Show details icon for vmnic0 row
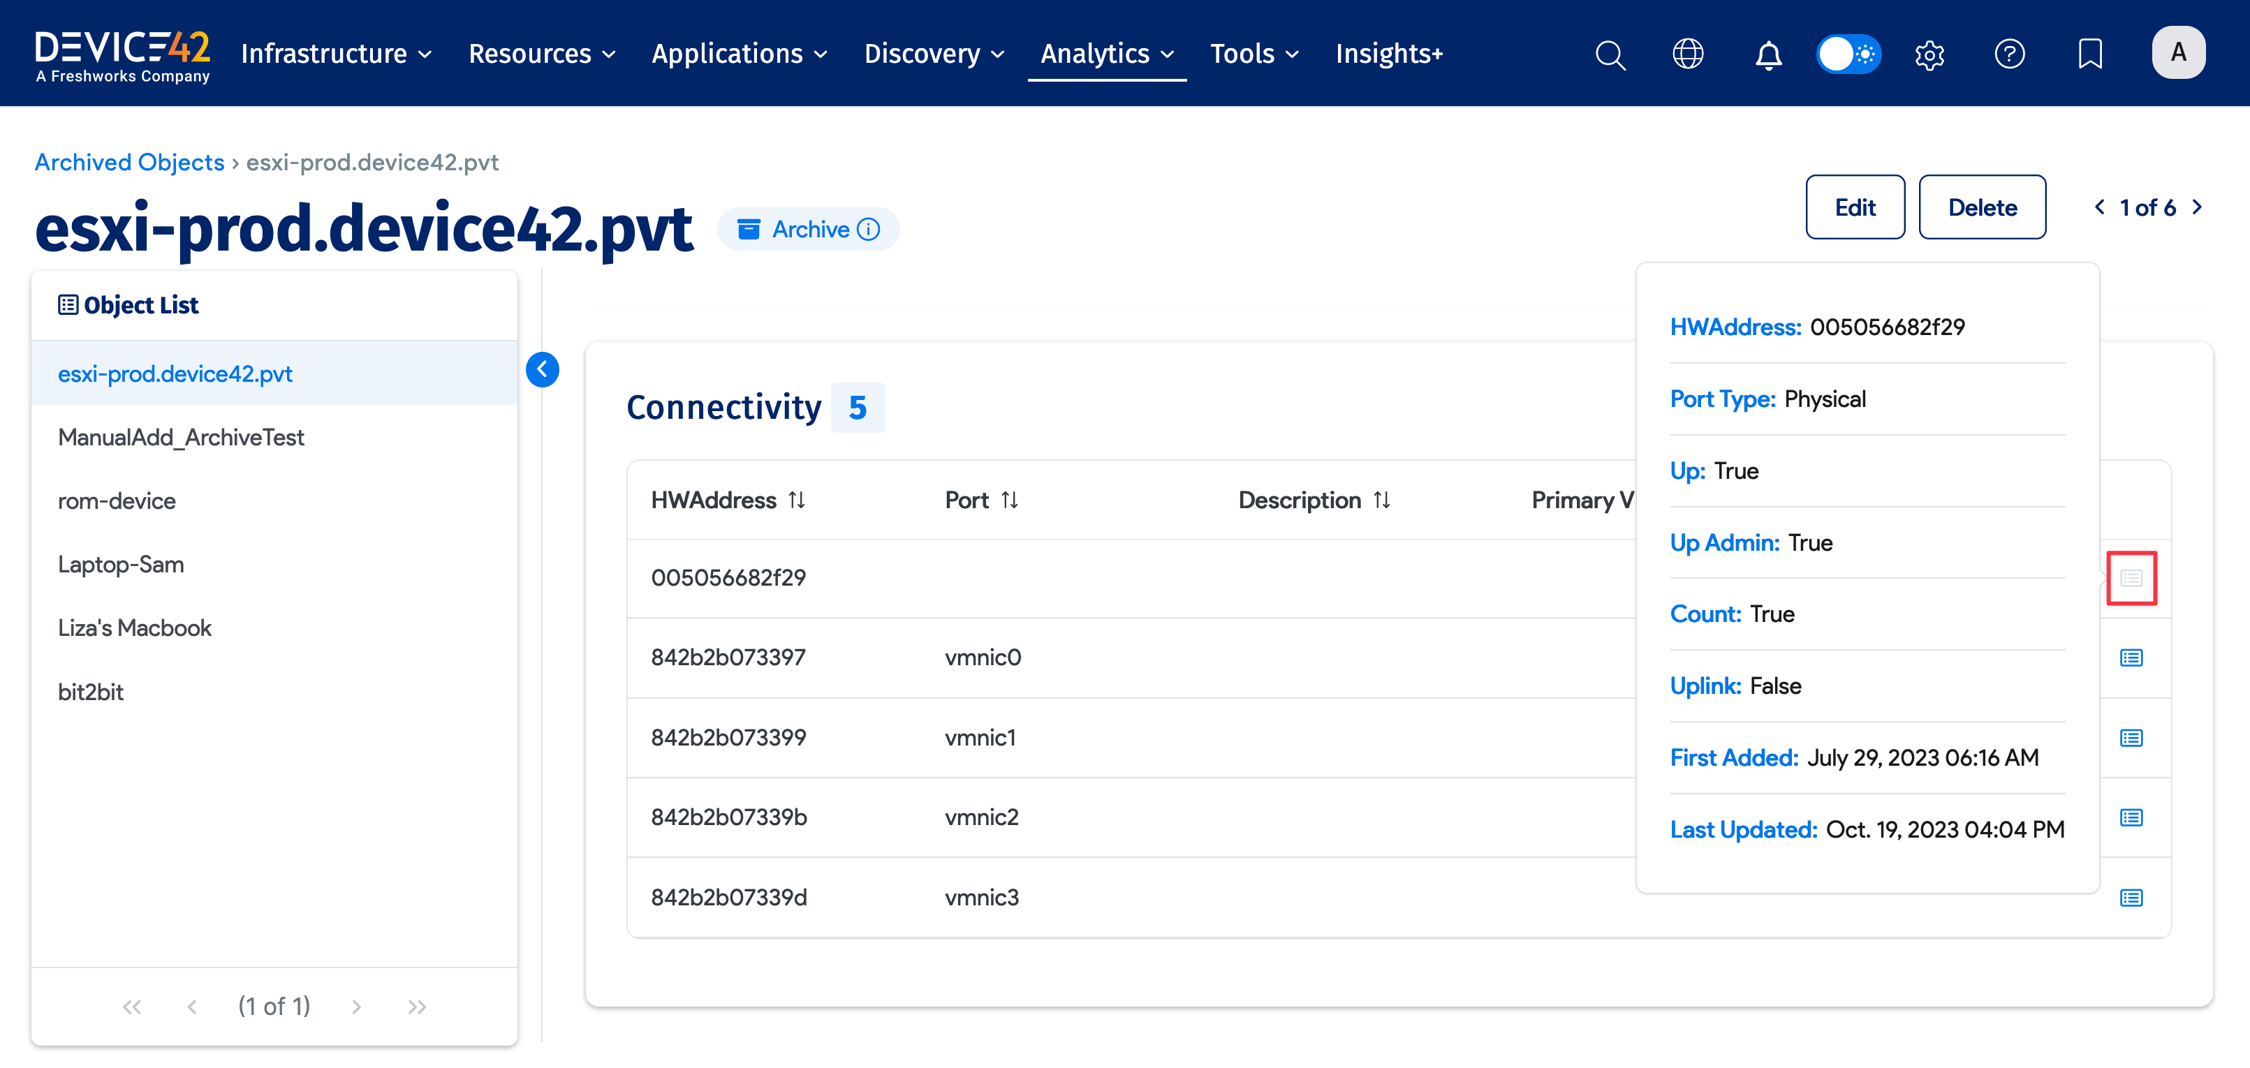This screenshot has width=2250, height=1068. click(x=2131, y=658)
